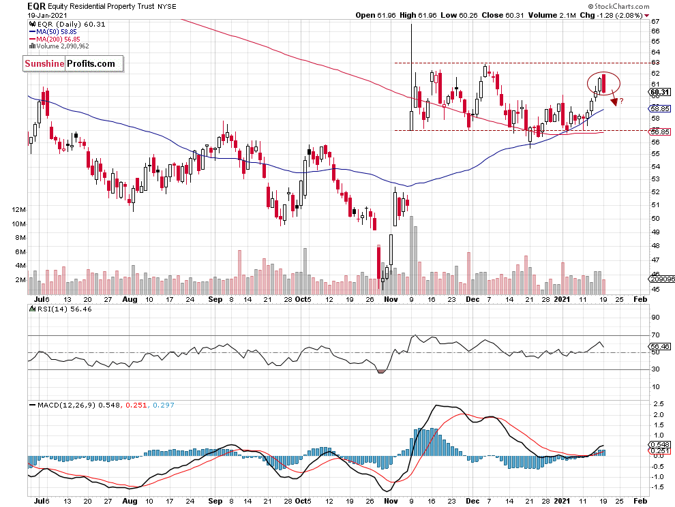
Task: Click the black MACD legend line swatch
Action: pyautogui.click(x=33, y=405)
